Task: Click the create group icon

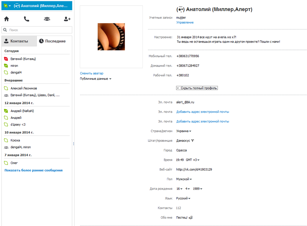Action: click(47, 19)
